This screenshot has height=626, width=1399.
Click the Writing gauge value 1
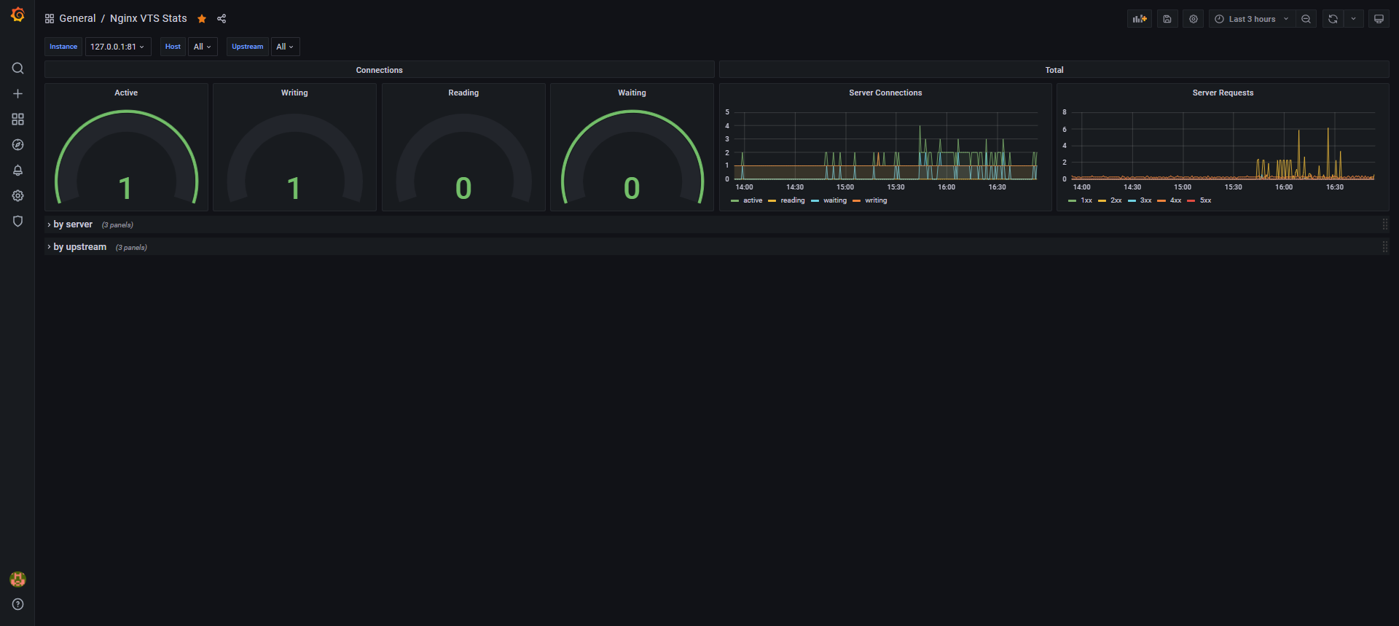pyautogui.click(x=294, y=189)
